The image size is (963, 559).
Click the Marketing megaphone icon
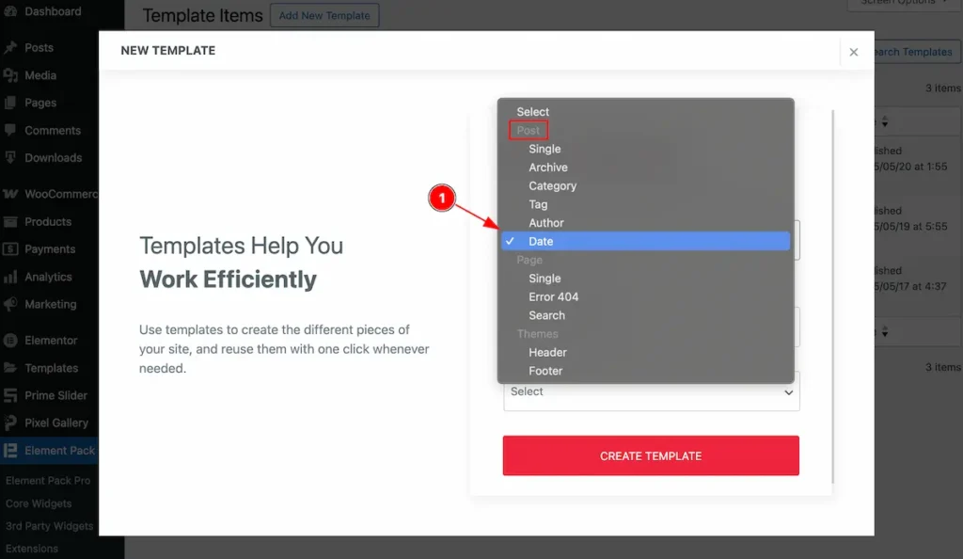pyautogui.click(x=10, y=305)
